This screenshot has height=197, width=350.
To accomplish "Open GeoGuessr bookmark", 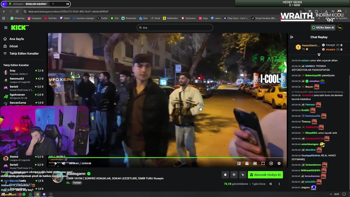I will [189, 18].
